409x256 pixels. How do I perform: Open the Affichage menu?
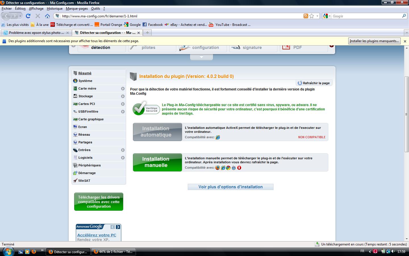point(36,9)
